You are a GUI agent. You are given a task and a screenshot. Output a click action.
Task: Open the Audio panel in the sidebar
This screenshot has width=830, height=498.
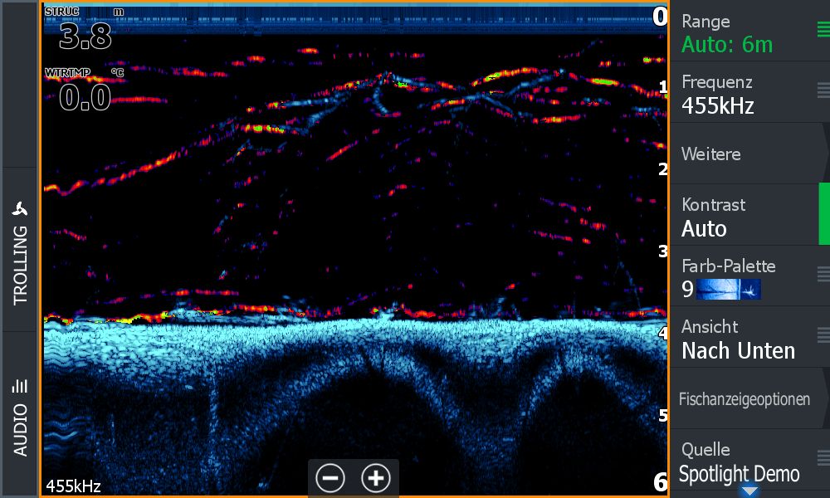pyautogui.click(x=20, y=415)
